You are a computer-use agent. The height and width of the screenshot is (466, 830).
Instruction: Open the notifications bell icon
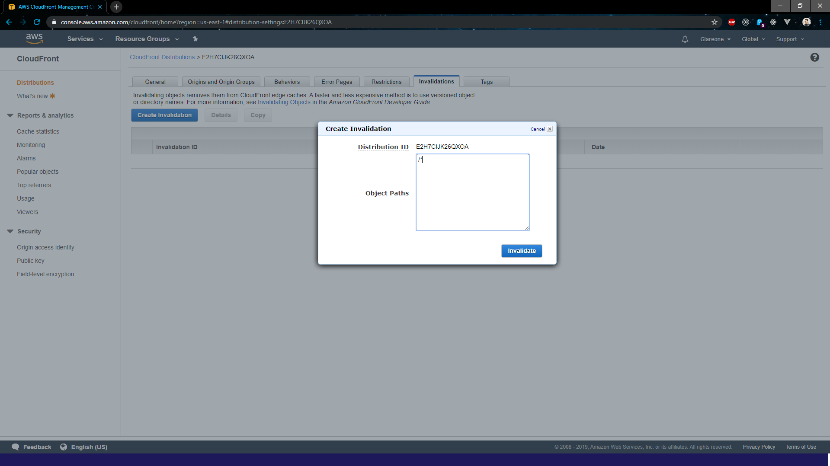(685, 39)
